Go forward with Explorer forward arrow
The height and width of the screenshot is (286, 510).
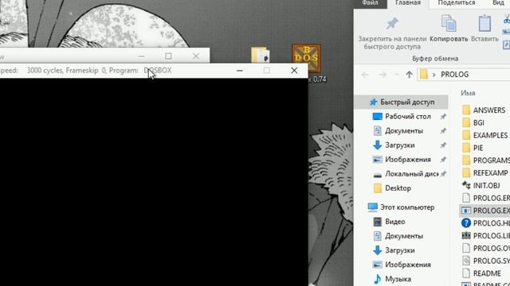(382, 75)
